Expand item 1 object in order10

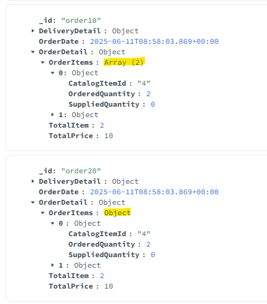coord(52,115)
